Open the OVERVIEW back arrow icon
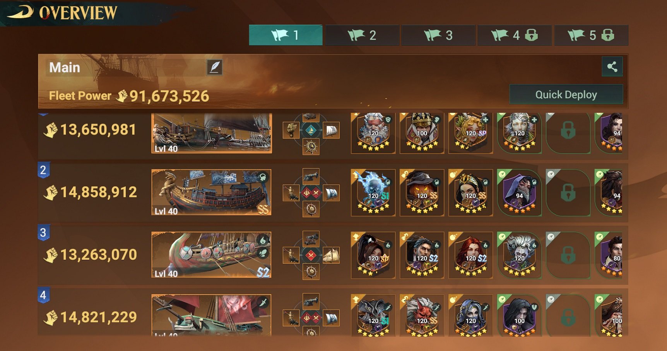The image size is (667, 351). [21, 13]
